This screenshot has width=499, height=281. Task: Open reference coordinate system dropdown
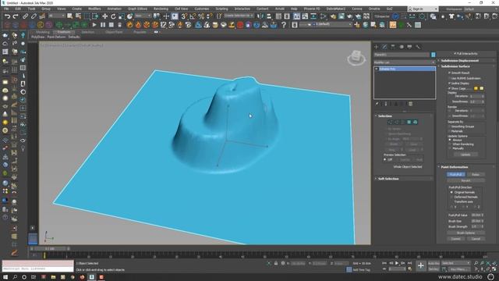[143, 16]
